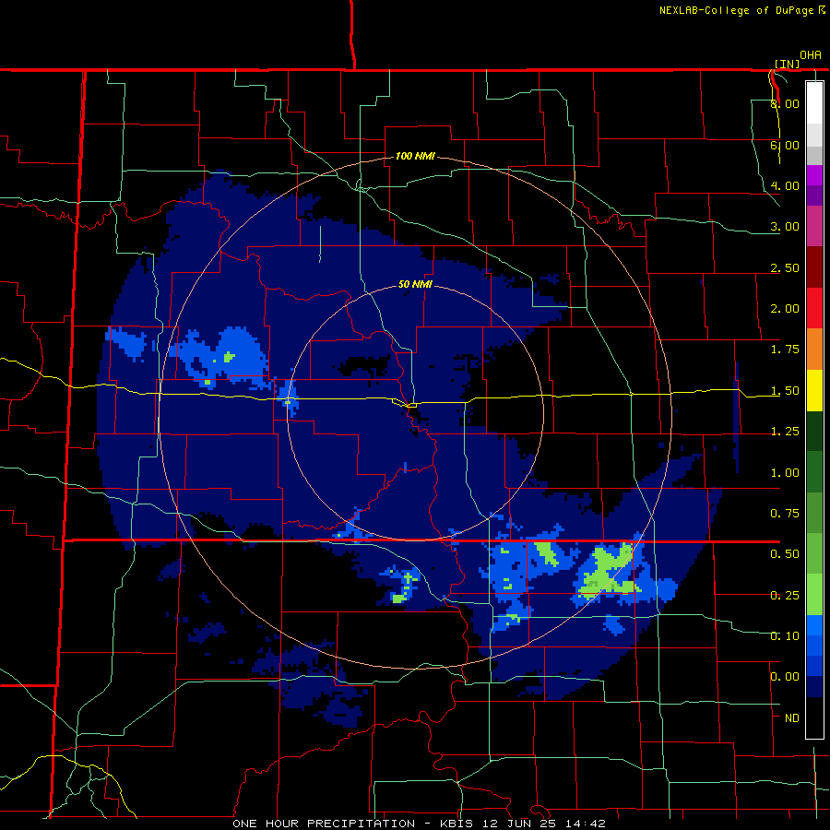Click the 3.00 legend value
This screenshot has height=830, width=830.
coord(785,227)
